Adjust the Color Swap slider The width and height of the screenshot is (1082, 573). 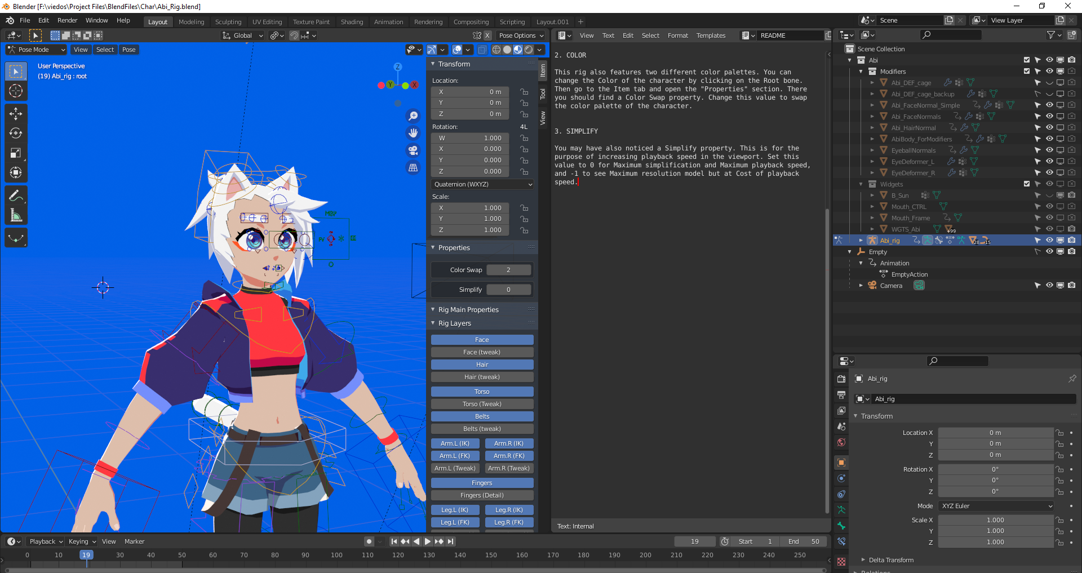[509, 270]
